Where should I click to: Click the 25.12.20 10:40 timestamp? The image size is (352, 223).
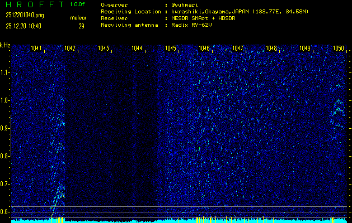coord(23,26)
